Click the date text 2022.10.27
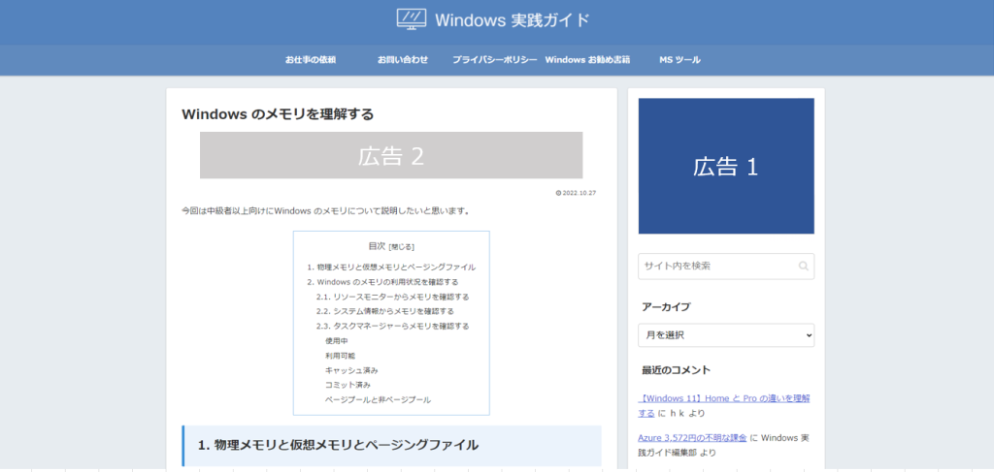 coord(579,193)
